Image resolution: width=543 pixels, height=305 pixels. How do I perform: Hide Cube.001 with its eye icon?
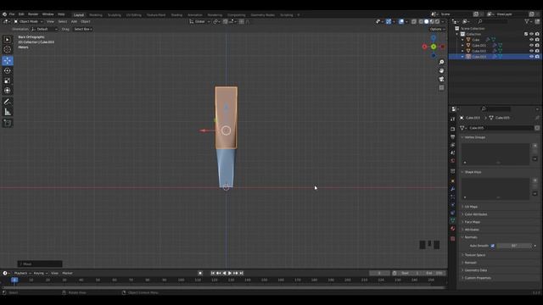point(531,45)
